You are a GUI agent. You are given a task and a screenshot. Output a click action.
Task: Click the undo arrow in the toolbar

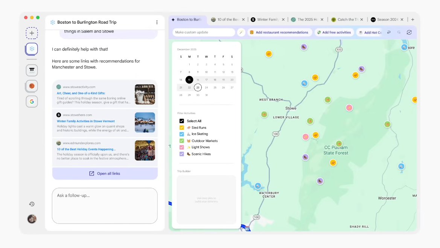click(389, 32)
